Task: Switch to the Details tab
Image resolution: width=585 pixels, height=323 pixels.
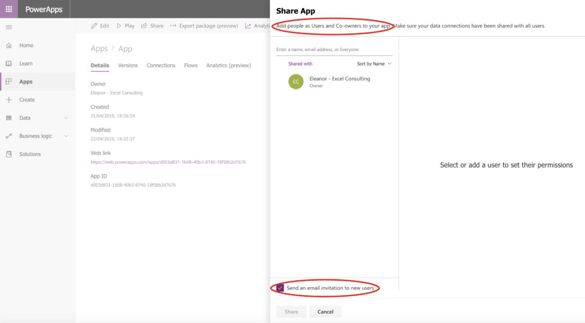Action: pos(100,66)
